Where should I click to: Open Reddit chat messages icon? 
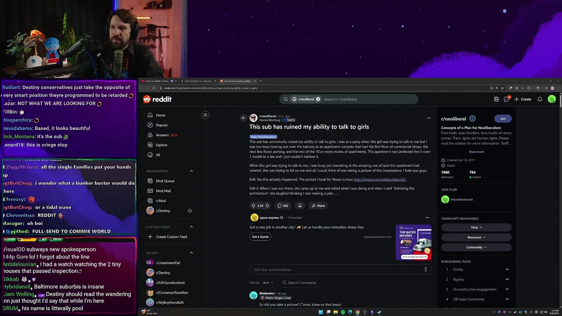(x=506, y=99)
